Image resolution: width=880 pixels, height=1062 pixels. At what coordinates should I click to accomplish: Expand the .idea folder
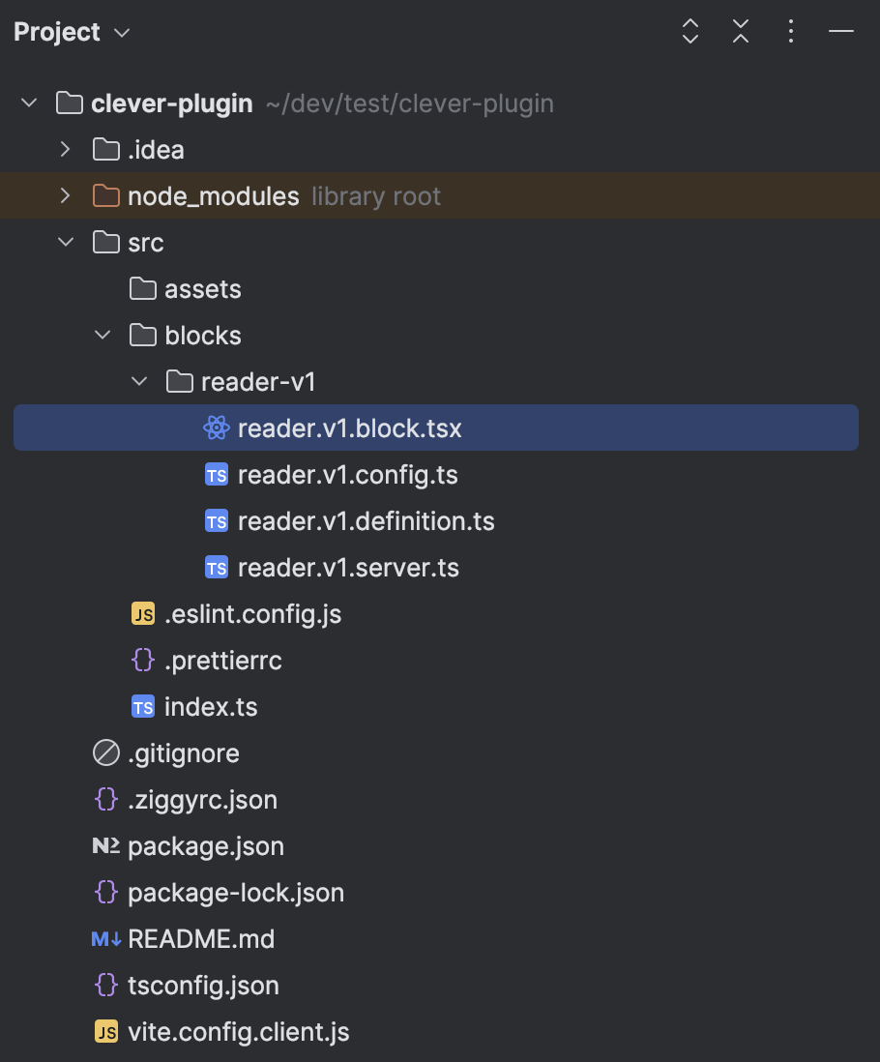click(65, 149)
